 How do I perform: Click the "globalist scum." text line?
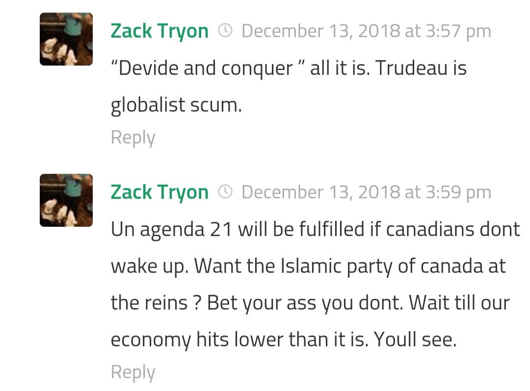pyautogui.click(x=176, y=105)
